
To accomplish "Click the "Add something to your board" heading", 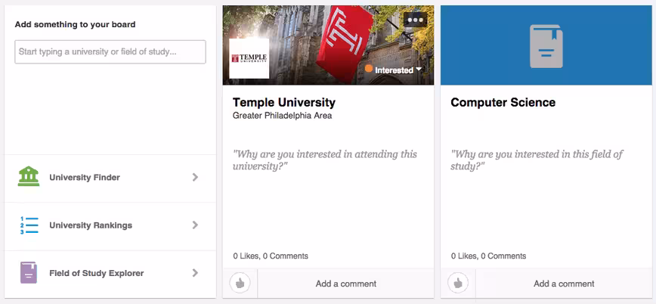I will 76,24.
